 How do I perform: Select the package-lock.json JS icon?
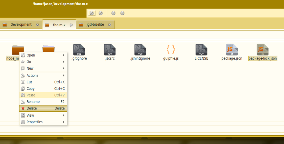tap(262, 50)
